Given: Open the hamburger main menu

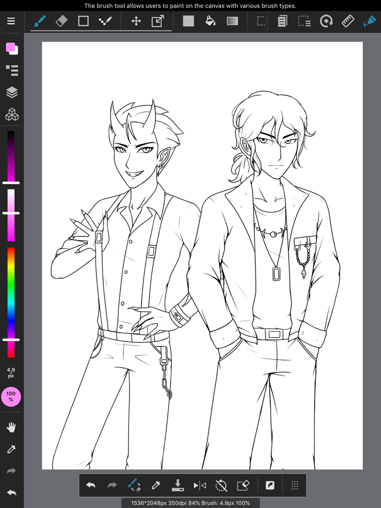Looking at the screenshot, I should (x=11, y=21).
